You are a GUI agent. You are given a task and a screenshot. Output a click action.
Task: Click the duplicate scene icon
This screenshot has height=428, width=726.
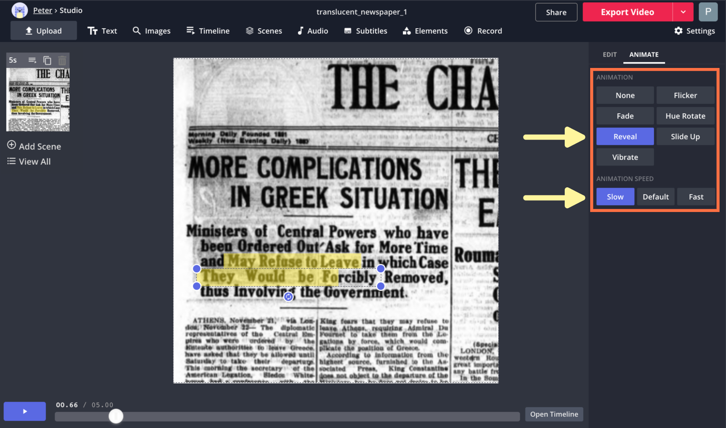pos(47,61)
